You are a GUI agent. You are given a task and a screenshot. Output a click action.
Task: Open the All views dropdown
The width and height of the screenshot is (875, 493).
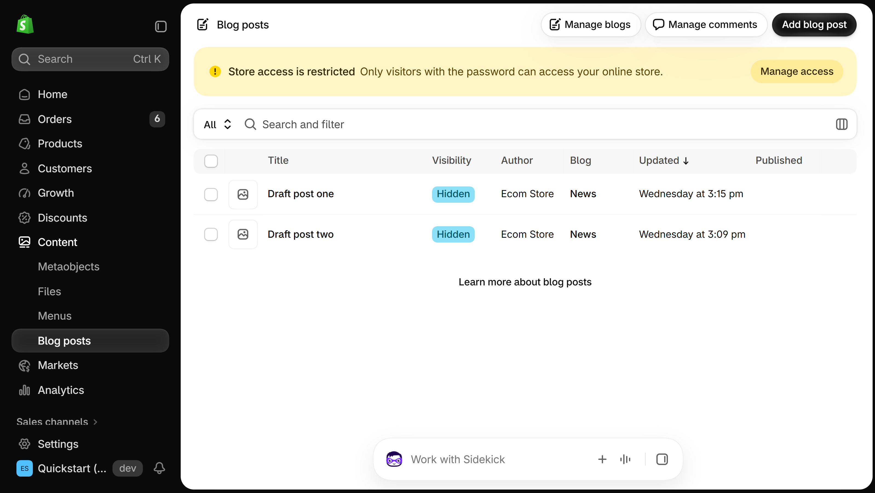(x=218, y=124)
